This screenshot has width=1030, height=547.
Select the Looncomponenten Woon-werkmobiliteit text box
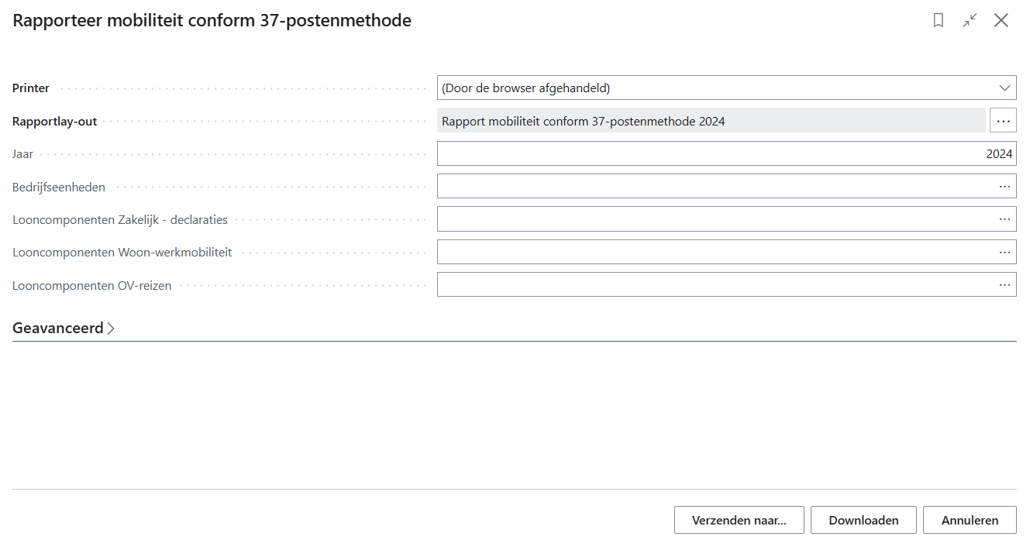[x=713, y=252]
